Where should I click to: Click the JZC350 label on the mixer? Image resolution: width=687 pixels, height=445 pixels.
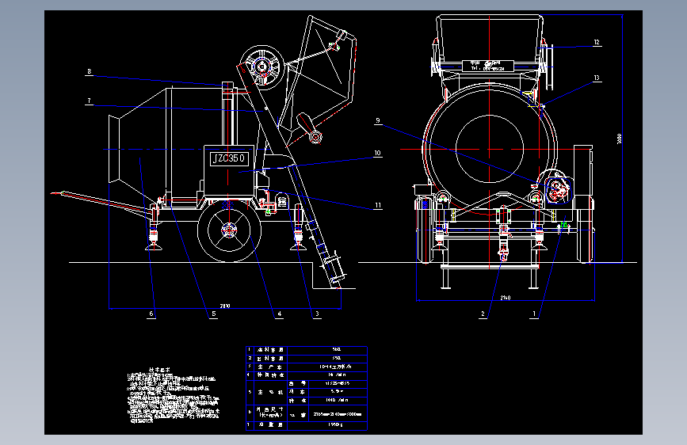coord(230,158)
